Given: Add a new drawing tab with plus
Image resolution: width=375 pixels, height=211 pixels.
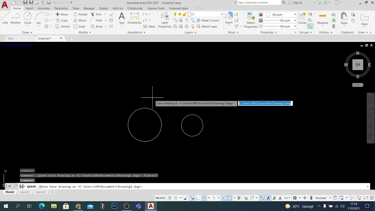Looking at the screenshot, I should click(x=69, y=38).
